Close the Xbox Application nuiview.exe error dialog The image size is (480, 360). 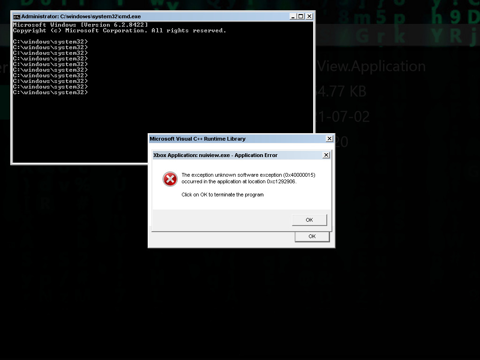point(326,155)
